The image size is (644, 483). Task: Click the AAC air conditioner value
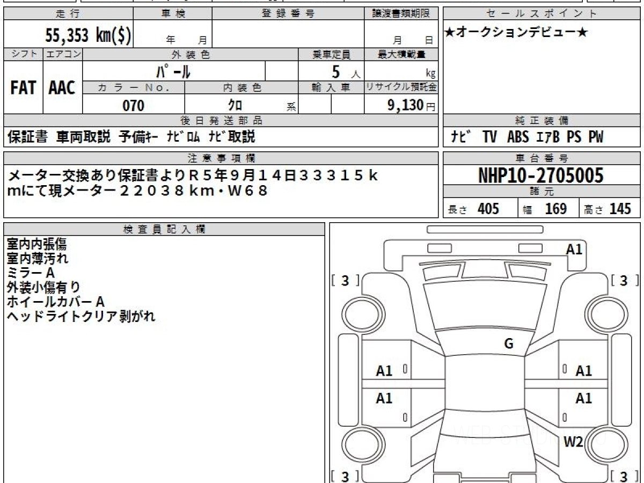click(x=62, y=88)
